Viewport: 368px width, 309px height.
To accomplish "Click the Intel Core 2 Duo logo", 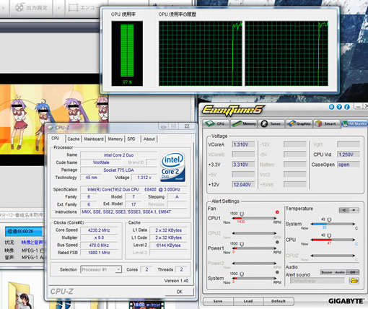I will point(172,167).
